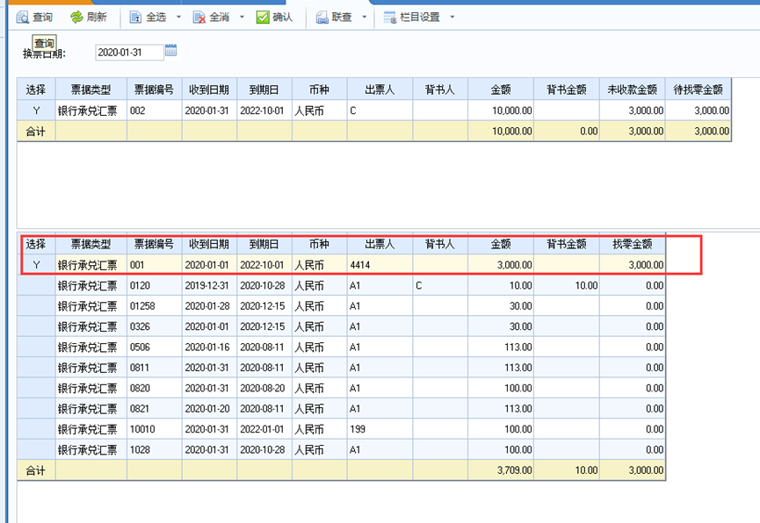Viewport: 760px width, 523px height.
Task: Click 人民币 currency cell for bill 0506
Action: click(x=320, y=347)
